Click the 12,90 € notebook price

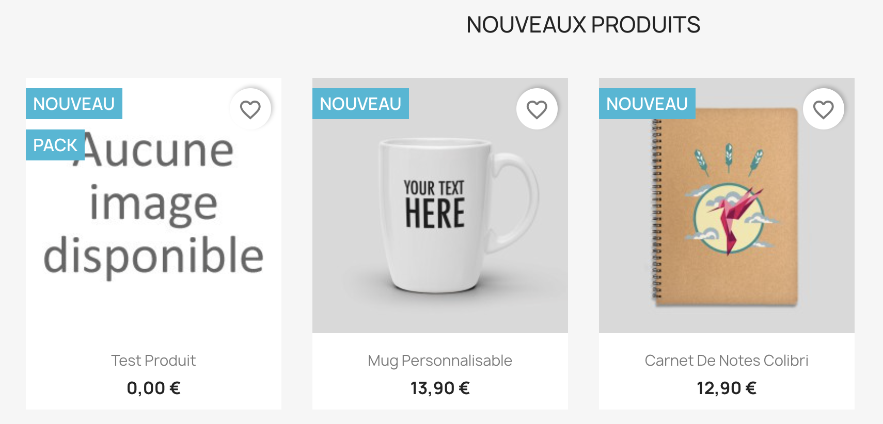coord(726,387)
